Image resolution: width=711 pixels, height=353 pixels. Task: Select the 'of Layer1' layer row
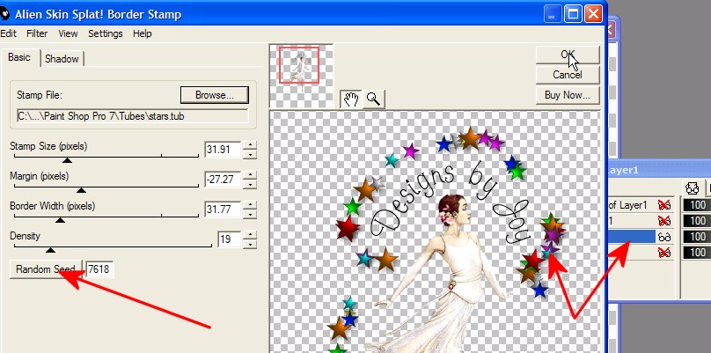coord(632,205)
